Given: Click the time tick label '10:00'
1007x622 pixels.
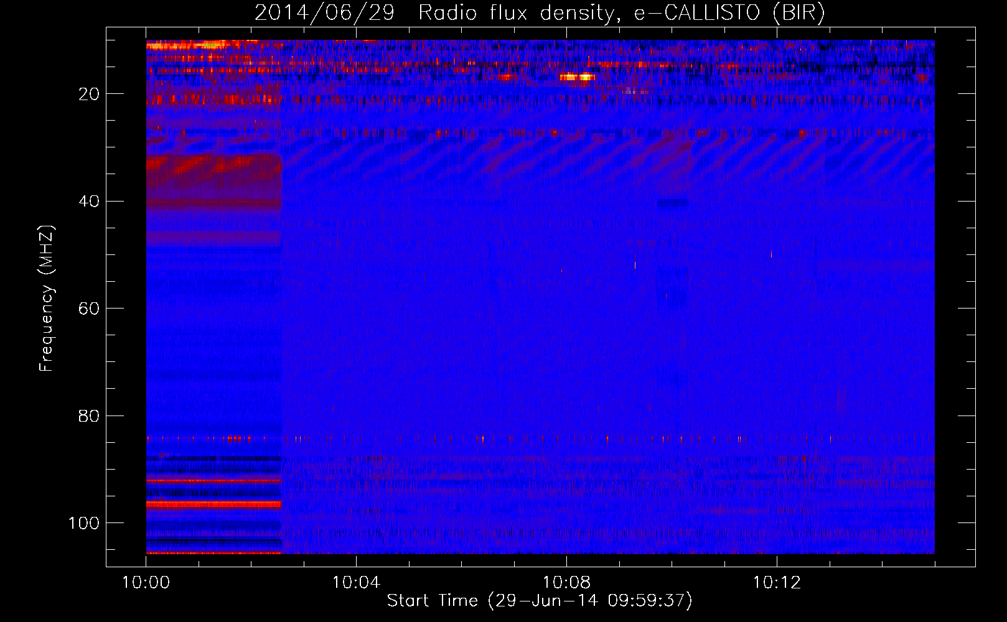Looking at the screenshot, I should [x=146, y=583].
